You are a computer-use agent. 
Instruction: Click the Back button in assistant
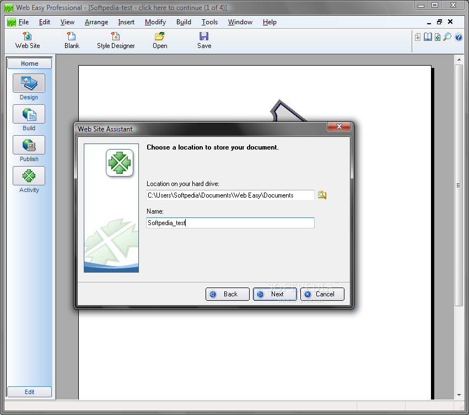tap(227, 294)
